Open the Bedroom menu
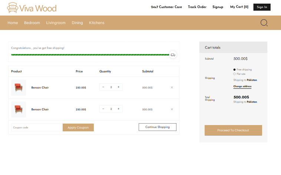The image size is (281, 175). 32,23
